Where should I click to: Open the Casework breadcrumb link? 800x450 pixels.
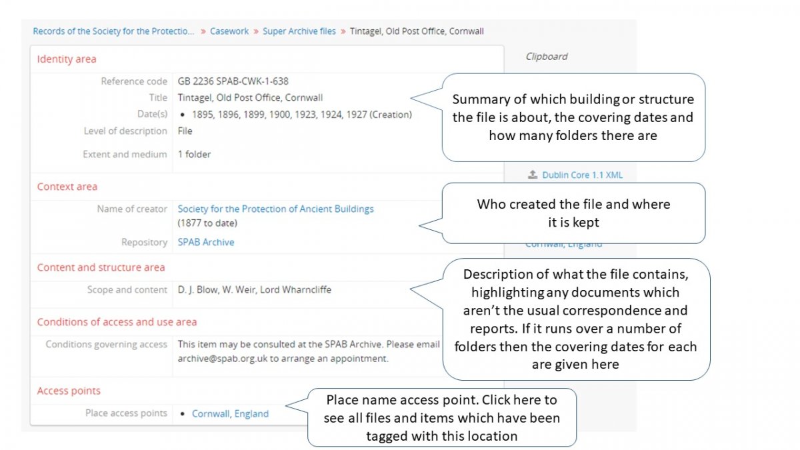point(229,31)
